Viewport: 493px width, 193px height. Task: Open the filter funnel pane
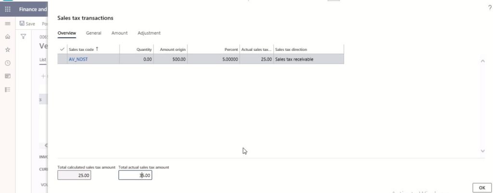click(23, 36)
